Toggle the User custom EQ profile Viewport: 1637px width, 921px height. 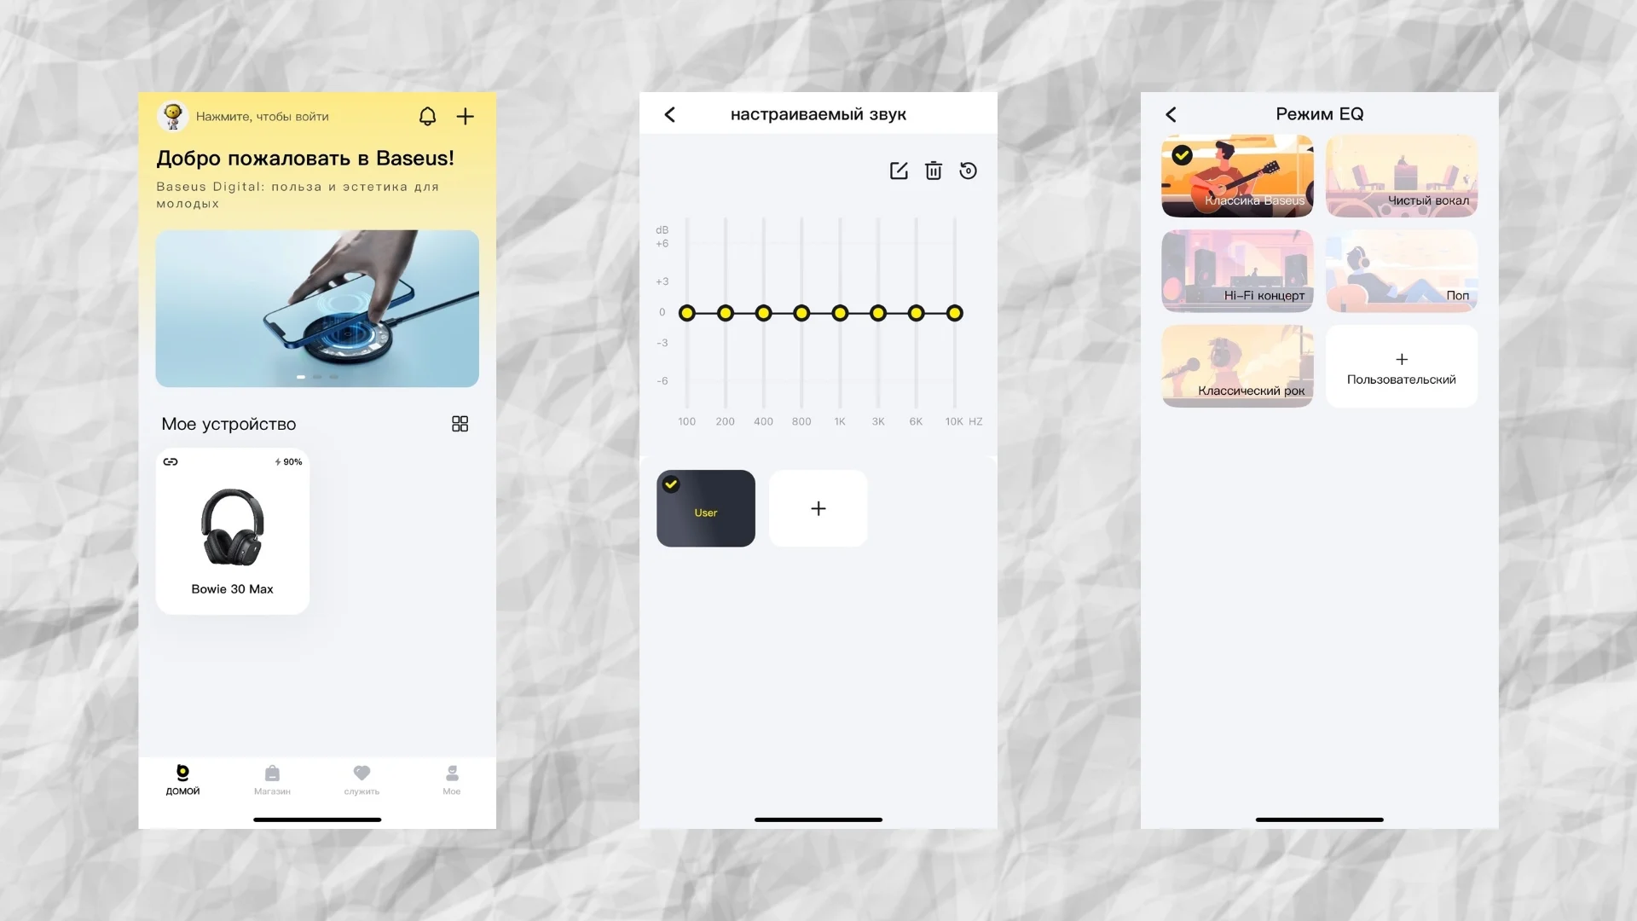(705, 508)
